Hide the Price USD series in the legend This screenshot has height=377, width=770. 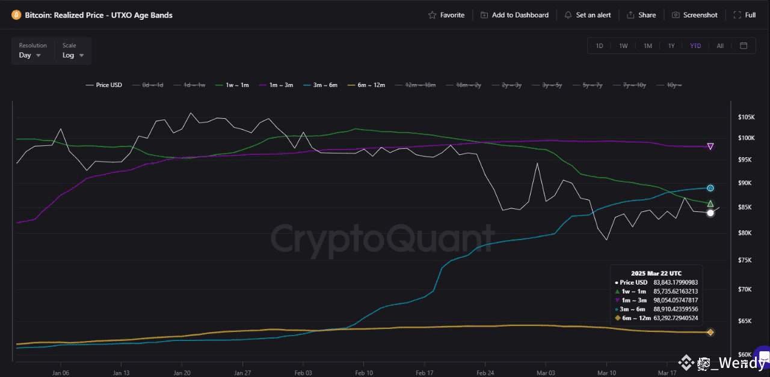click(103, 85)
